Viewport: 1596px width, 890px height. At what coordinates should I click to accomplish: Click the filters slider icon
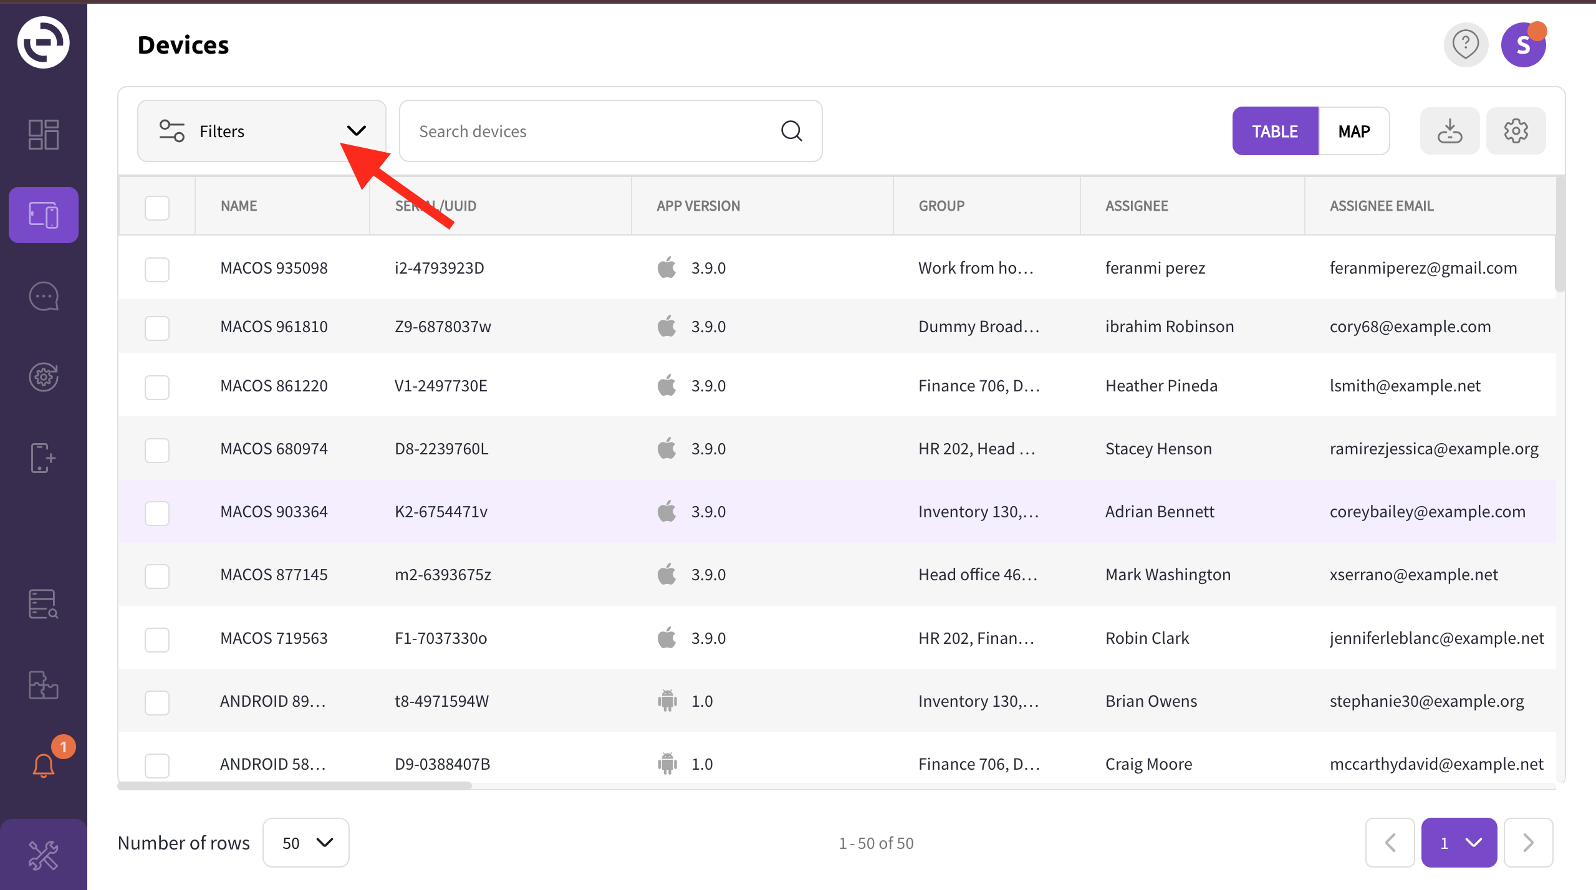[171, 131]
